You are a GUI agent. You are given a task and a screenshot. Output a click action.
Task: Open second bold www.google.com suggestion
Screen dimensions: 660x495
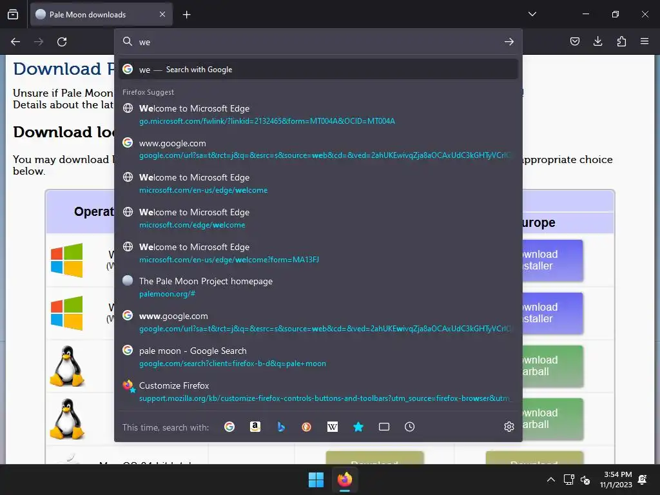click(318, 322)
